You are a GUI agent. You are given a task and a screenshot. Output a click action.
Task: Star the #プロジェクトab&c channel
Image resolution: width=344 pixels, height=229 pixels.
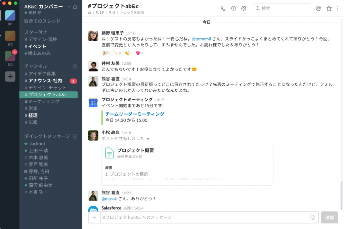pyautogui.click(x=89, y=13)
